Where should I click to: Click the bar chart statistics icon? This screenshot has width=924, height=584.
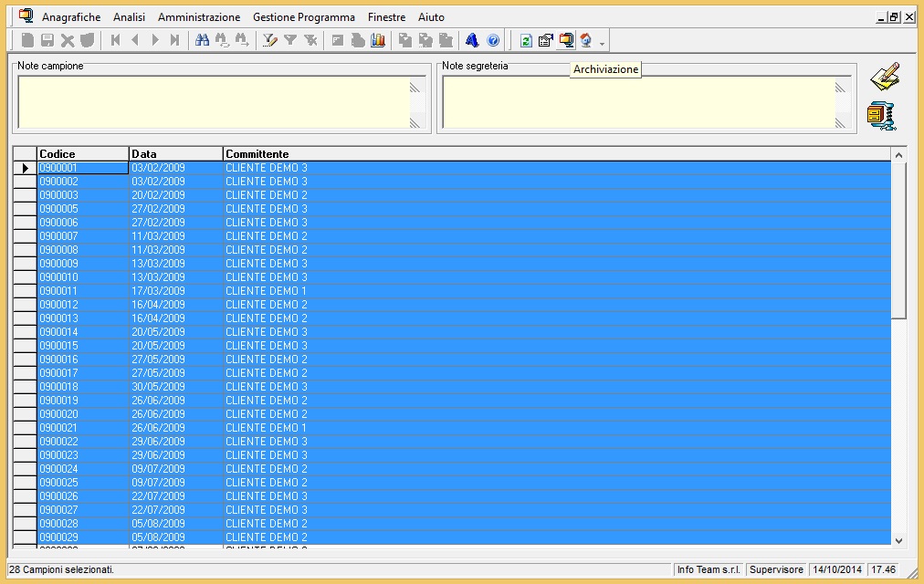(x=378, y=40)
